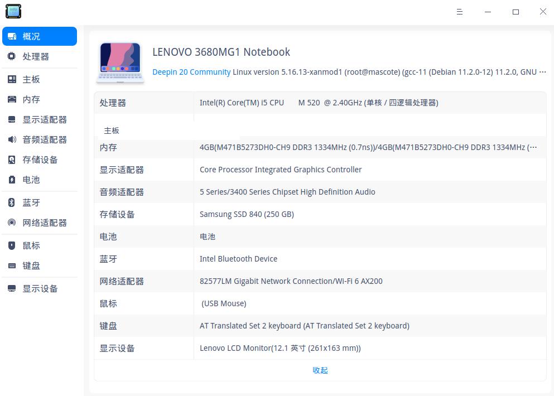Click the Device Manager app logo icon
554x396 pixels.
[13, 11]
